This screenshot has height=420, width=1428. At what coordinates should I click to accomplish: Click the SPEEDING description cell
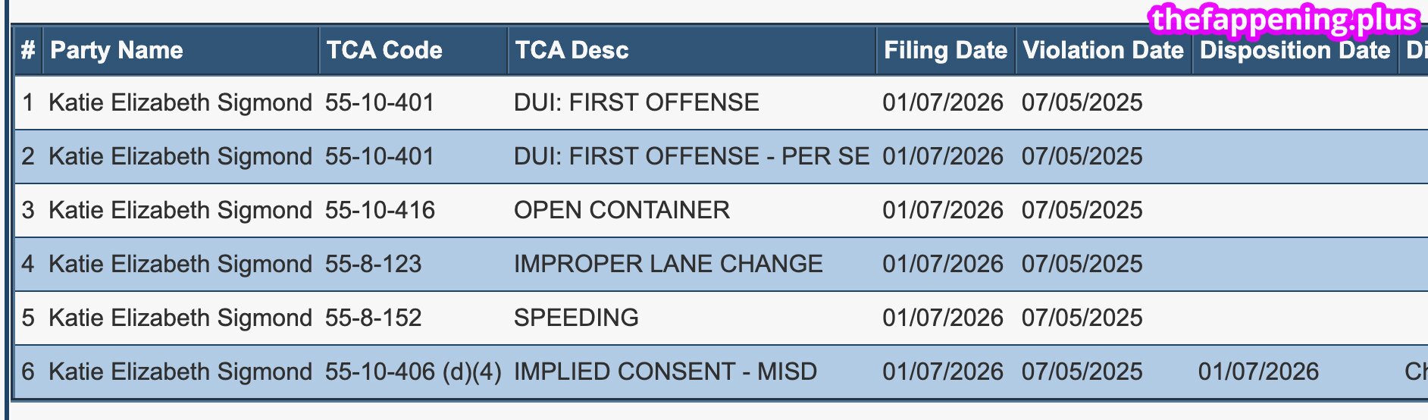pyautogui.click(x=576, y=318)
